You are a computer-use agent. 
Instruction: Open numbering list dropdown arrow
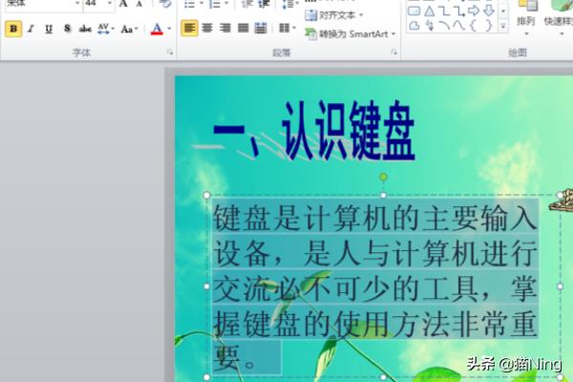point(227,4)
